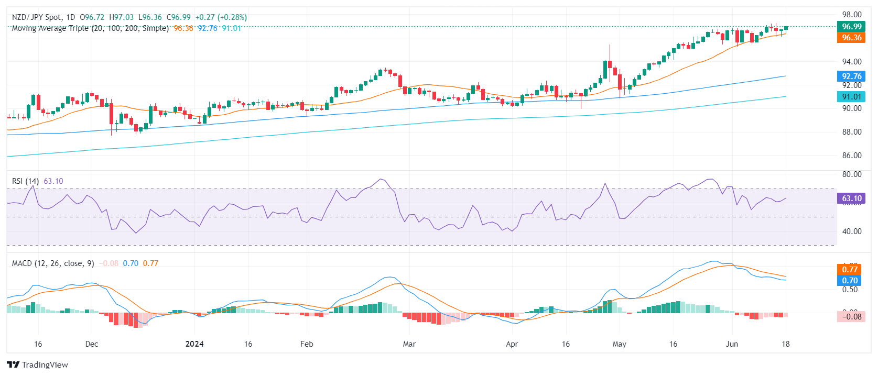This screenshot has height=376, width=878.
Task: Click the blue 0.70 MACD value tag
Action: [x=849, y=281]
